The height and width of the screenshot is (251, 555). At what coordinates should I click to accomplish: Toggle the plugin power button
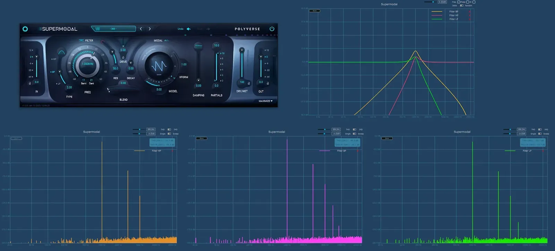[272, 29]
